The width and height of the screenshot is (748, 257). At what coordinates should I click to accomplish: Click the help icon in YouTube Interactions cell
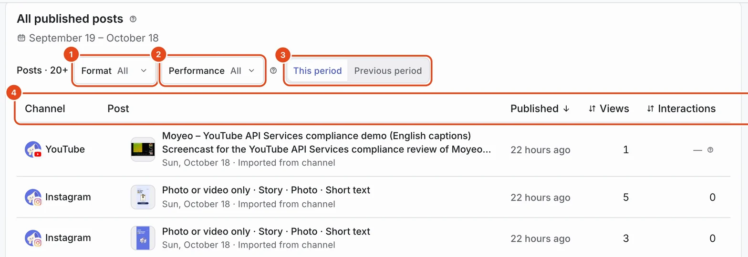click(x=710, y=150)
